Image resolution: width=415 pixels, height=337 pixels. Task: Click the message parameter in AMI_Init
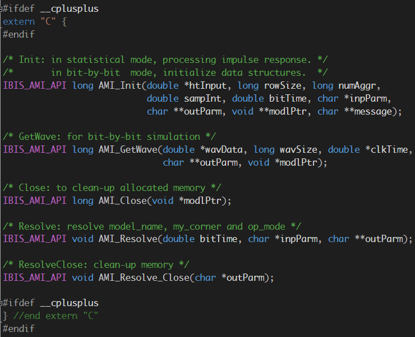click(376, 112)
